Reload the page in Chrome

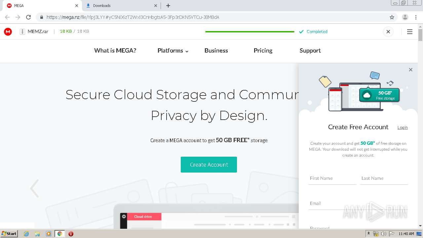[28, 17]
